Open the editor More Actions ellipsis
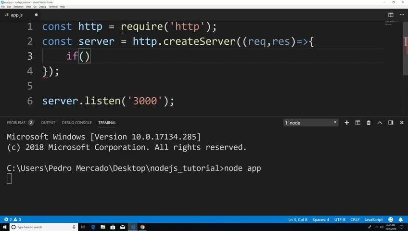The width and height of the screenshot is (408, 231). (402, 15)
